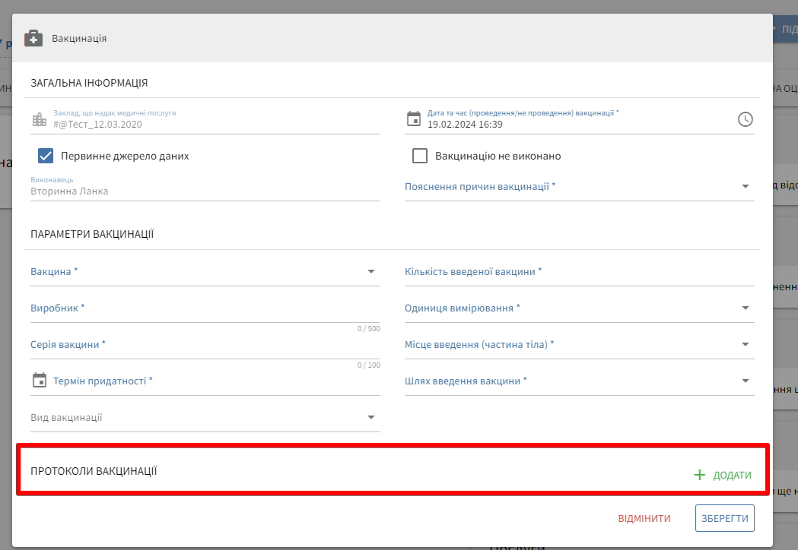Focus the Виробник input field
The image size is (798, 550).
(204, 309)
